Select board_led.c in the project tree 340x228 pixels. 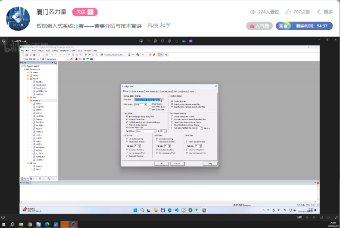pos(41,85)
